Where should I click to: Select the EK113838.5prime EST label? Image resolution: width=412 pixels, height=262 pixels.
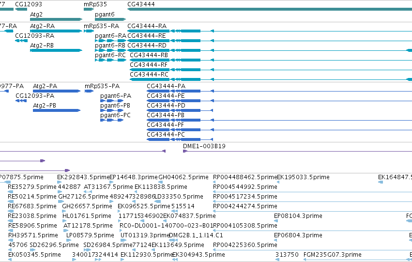tap(161, 187)
